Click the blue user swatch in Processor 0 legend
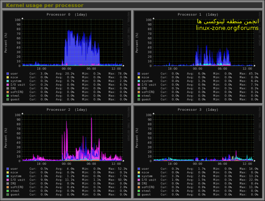Screen dimensions: 265x201 (x=8, y=74)
